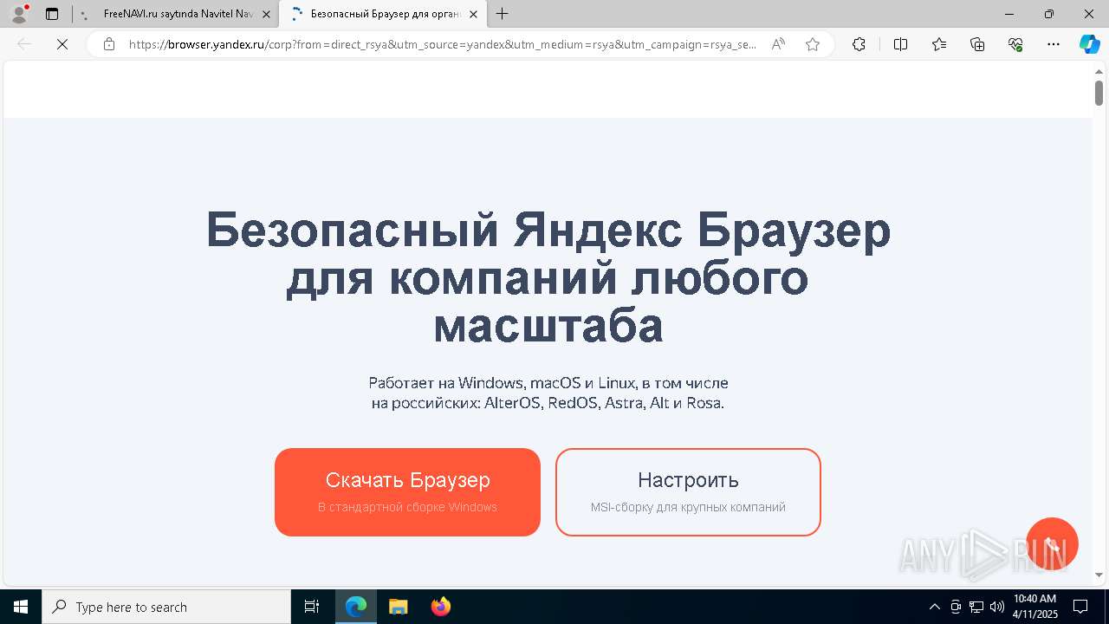
Task: Toggle split screen view
Action: point(900,44)
